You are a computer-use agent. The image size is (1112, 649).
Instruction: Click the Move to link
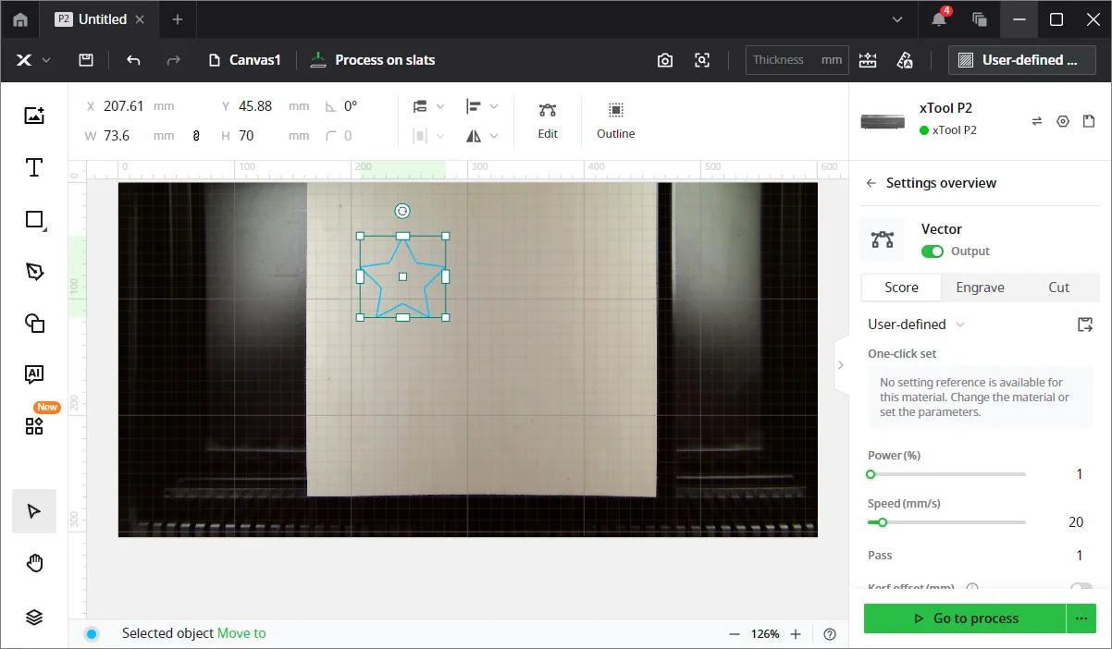coord(241,633)
